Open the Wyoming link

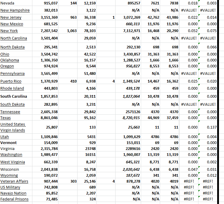tap(9, 175)
